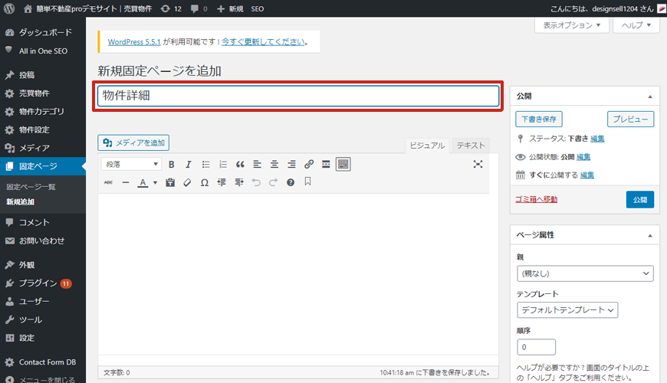Insert a blockquote
The image size is (667, 383).
click(240, 164)
